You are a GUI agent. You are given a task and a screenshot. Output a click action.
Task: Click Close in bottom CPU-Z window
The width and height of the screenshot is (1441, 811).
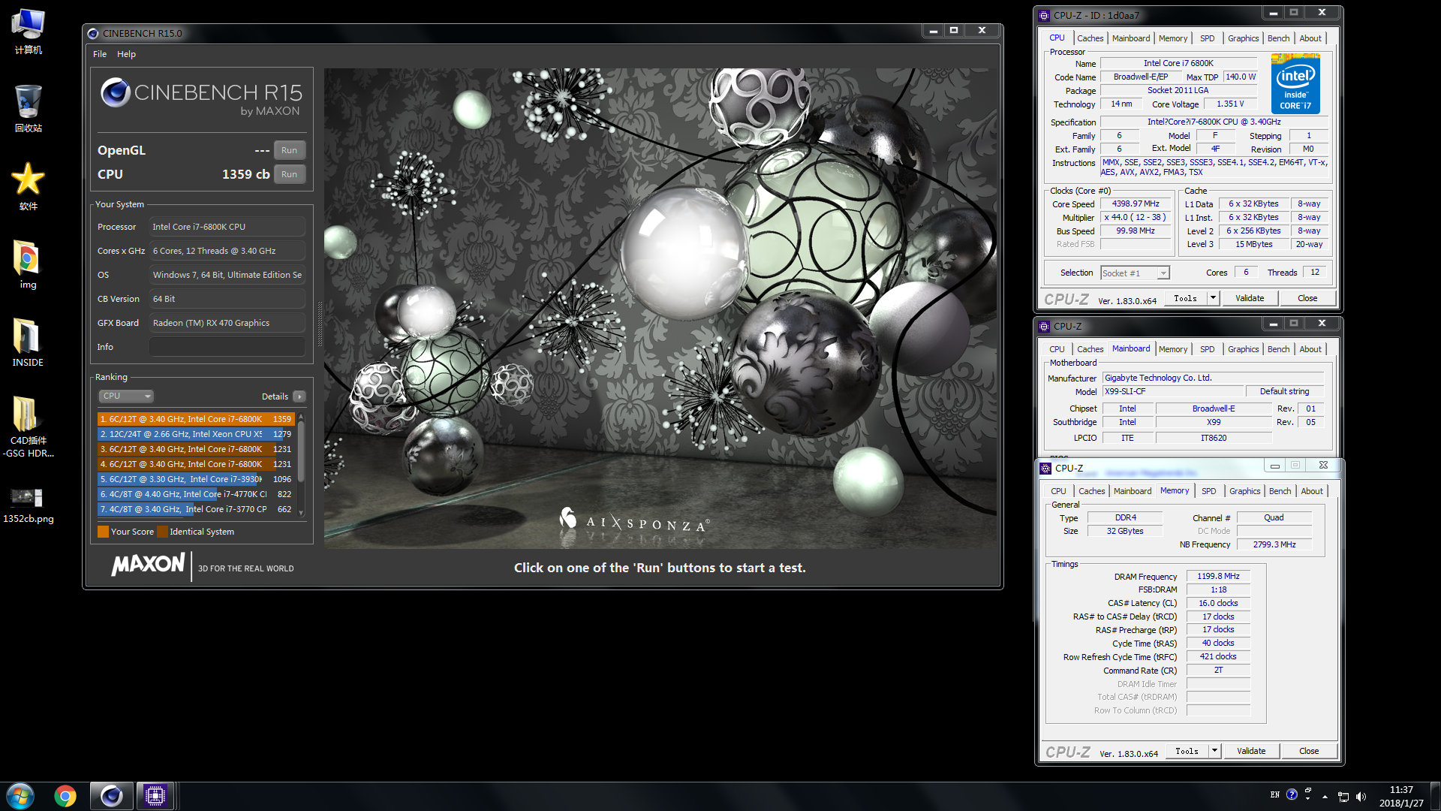[x=1309, y=751]
